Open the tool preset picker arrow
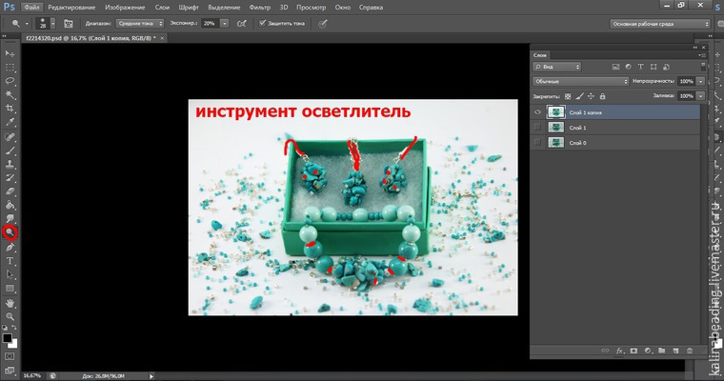This screenshot has width=724, height=381. [x=27, y=23]
